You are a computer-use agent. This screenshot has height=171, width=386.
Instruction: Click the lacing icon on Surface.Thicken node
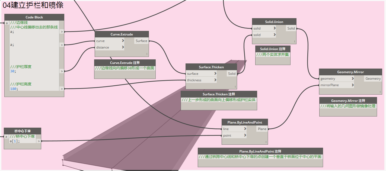(235, 87)
